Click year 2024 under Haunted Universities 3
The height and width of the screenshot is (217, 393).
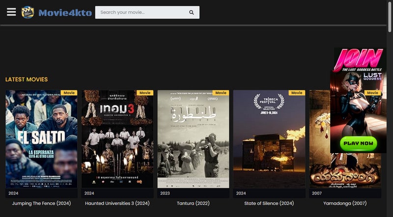tap(89, 193)
